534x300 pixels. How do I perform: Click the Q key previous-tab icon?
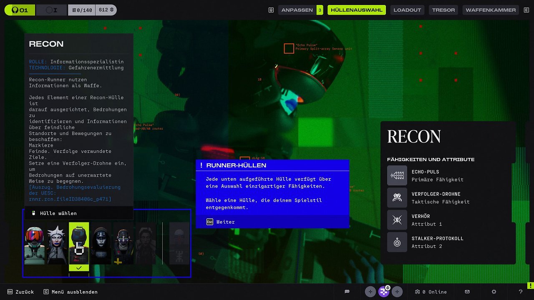pos(271,10)
